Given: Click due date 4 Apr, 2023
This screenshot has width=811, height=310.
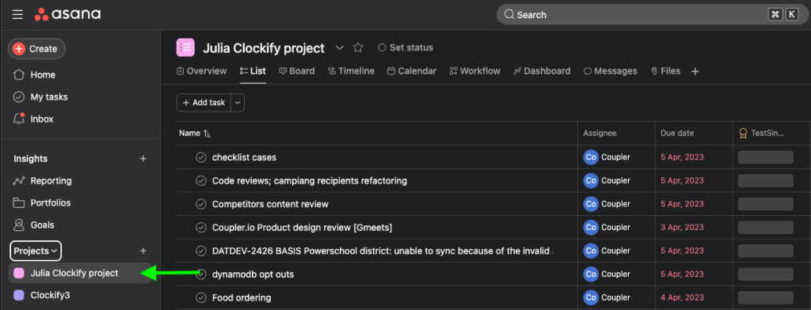Looking at the screenshot, I should [682, 297].
